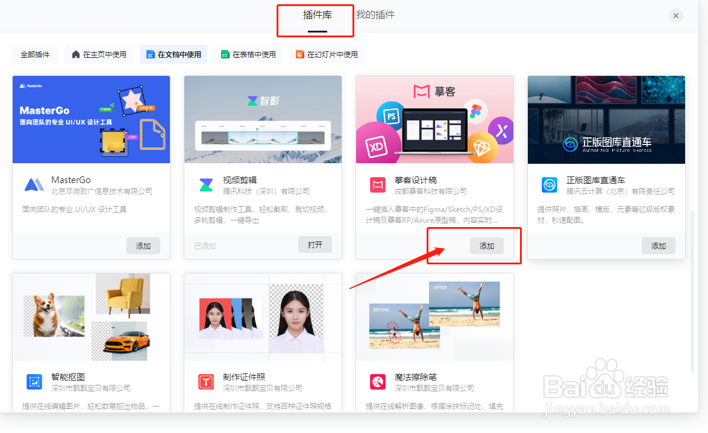Image resolution: width=708 pixels, height=433 pixels.
Task: Select the 视频剪辑 plugin title
Action: [240, 180]
